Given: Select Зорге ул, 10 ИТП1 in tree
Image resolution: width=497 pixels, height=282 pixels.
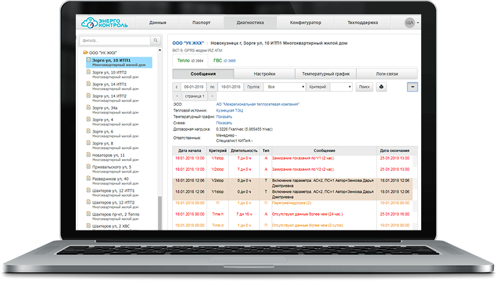Looking at the screenshot, I should click(119, 62).
